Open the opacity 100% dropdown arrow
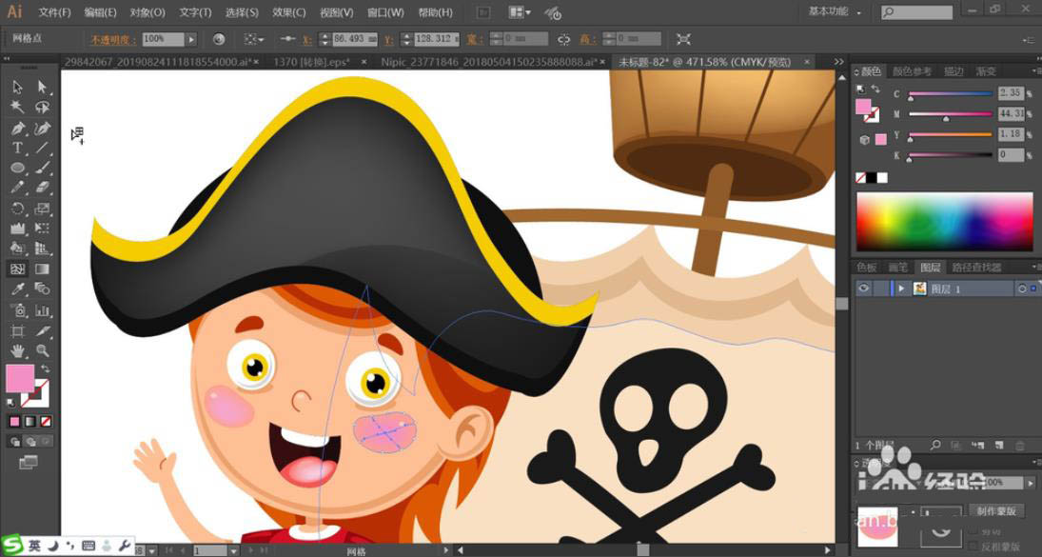Image resolution: width=1042 pixels, height=557 pixels. [191, 39]
